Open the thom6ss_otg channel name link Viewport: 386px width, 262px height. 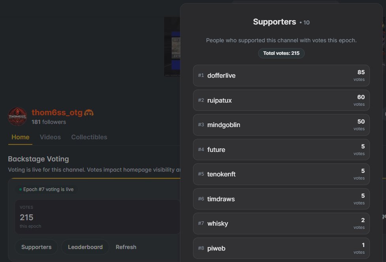pyautogui.click(x=57, y=112)
